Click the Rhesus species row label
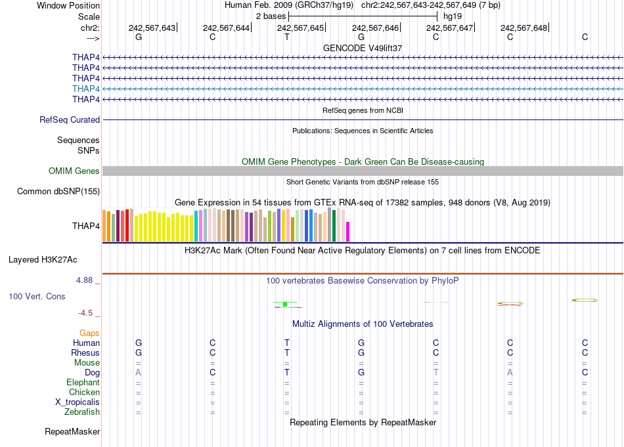The height and width of the screenshot is (447, 624). point(85,353)
